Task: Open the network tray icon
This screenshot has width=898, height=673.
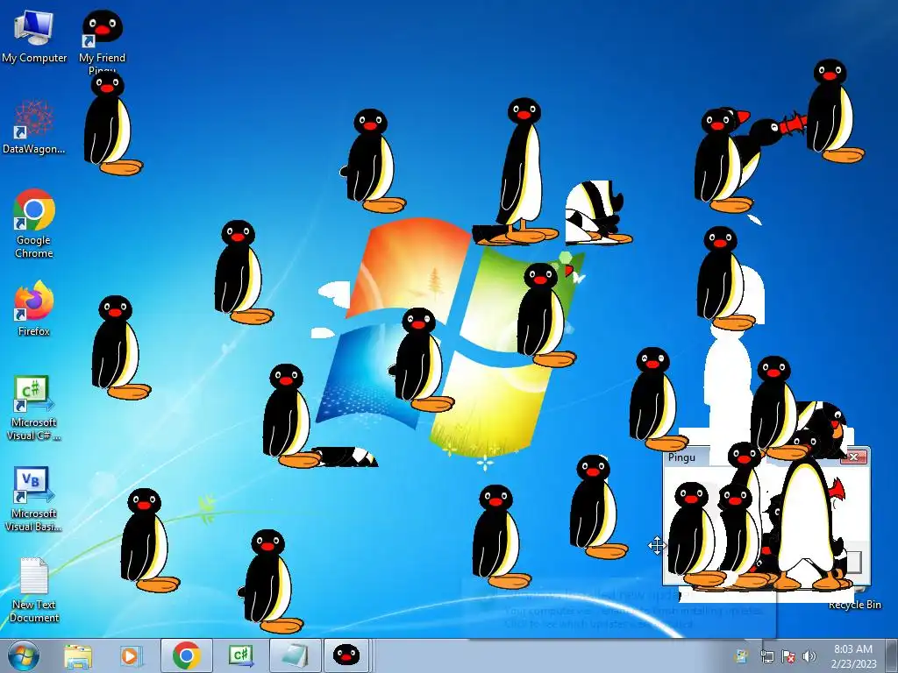Action: [766, 656]
